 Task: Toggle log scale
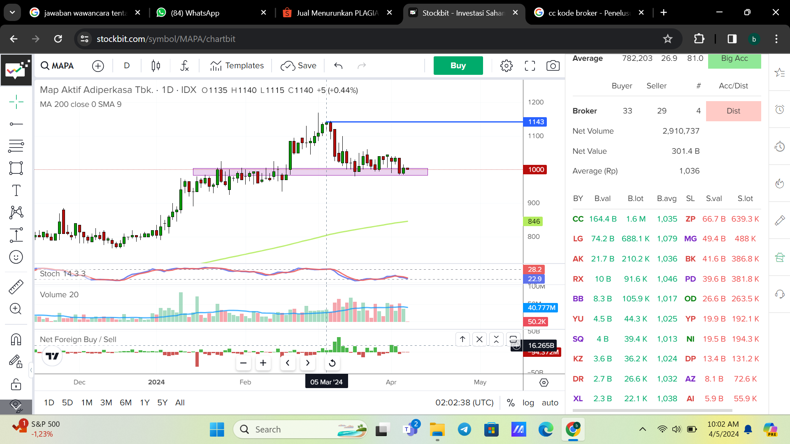(x=528, y=402)
